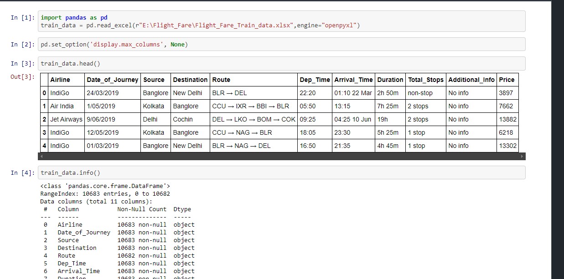Click the pandas.core.frame.DataFrame class line

(x=105, y=186)
